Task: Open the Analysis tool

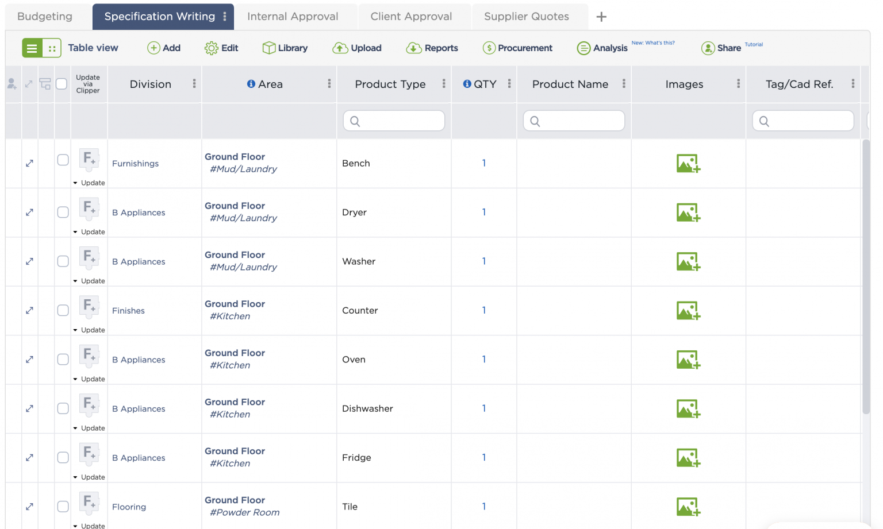Action: [x=602, y=48]
